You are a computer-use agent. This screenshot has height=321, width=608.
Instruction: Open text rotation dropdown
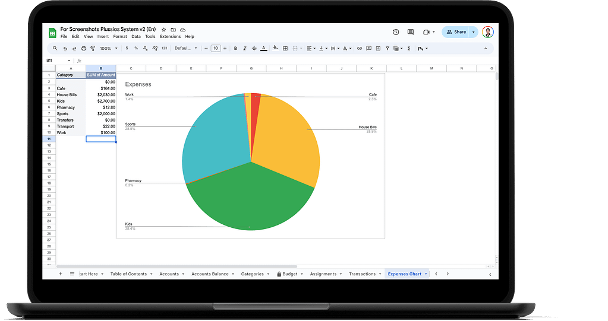coord(347,49)
